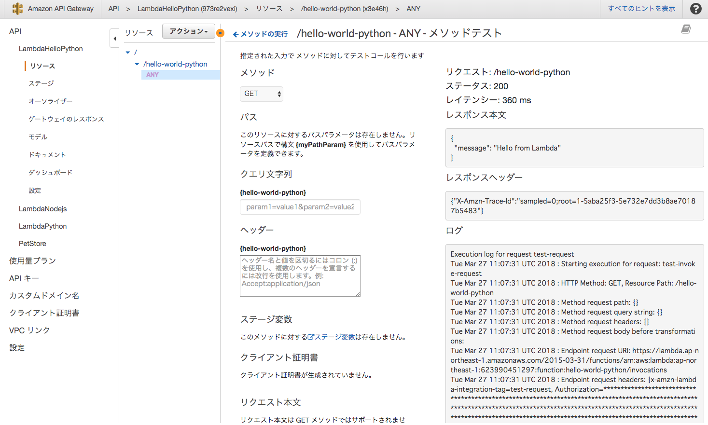Open the documentation book icon
This screenshot has height=425, width=708.
tap(686, 29)
